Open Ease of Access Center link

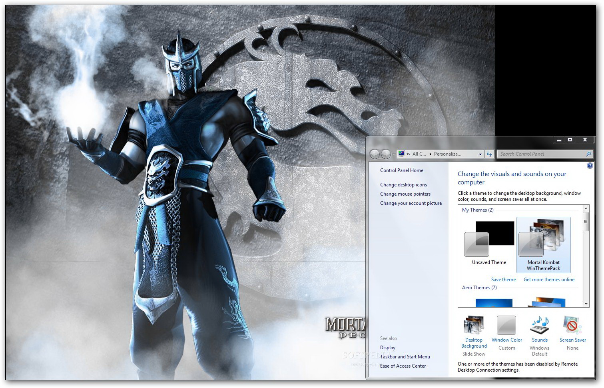[x=403, y=366]
